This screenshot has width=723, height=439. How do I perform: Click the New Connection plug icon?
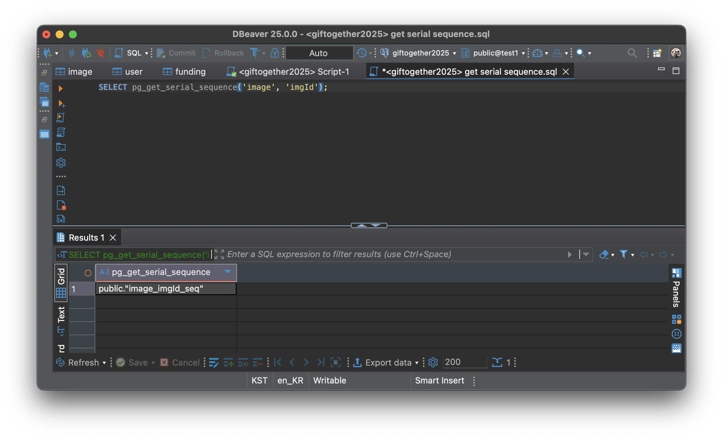point(48,53)
